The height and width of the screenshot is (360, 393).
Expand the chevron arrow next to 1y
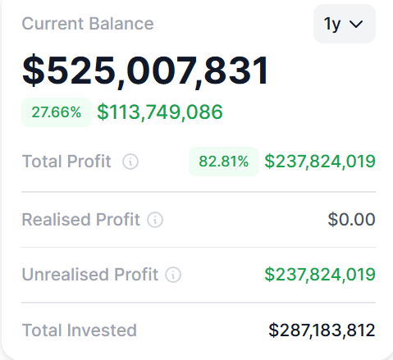[x=356, y=25]
